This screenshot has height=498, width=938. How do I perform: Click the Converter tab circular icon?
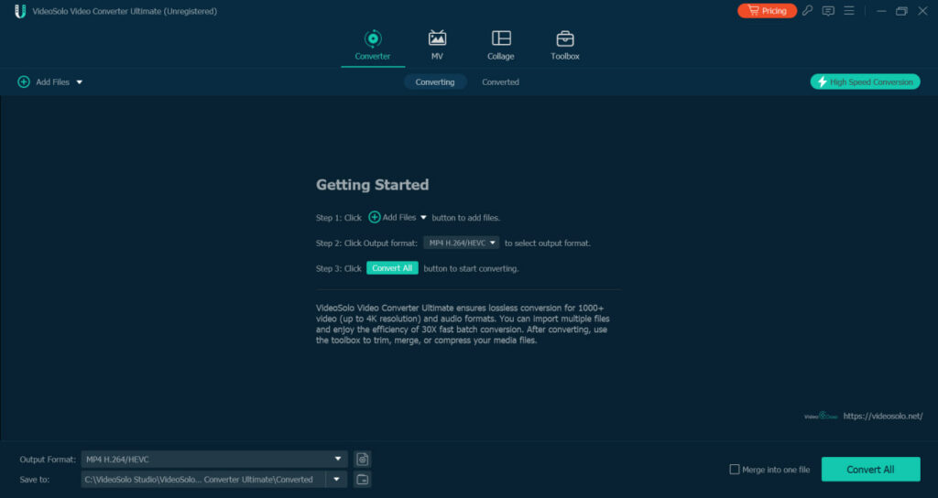(x=373, y=38)
